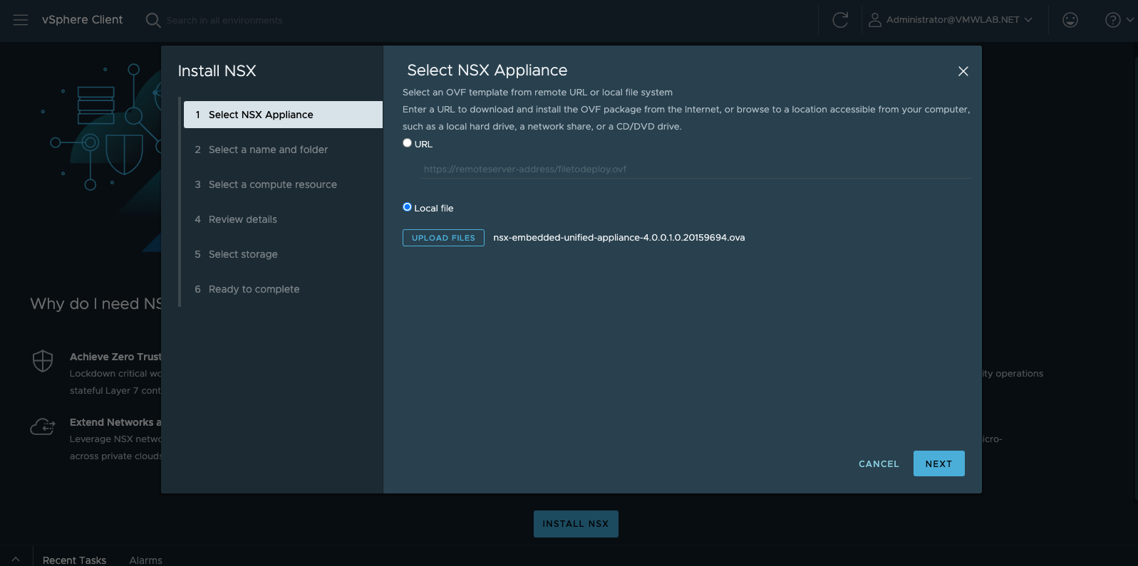This screenshot has width=1138, height=566.
Task: Switch to the Alarms tab
Action: coord(145,560)
